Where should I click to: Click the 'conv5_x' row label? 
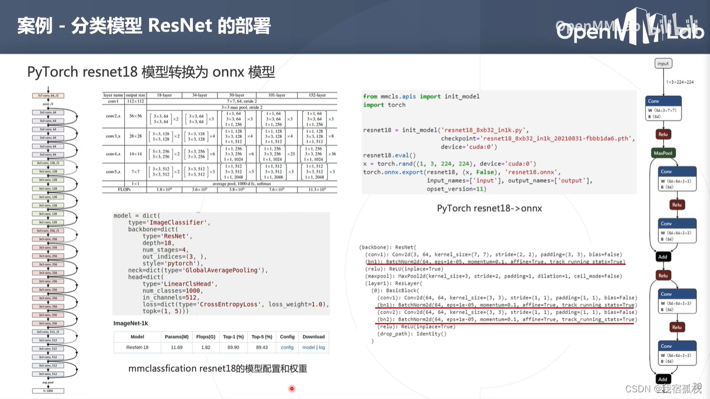tap(113, 172)
